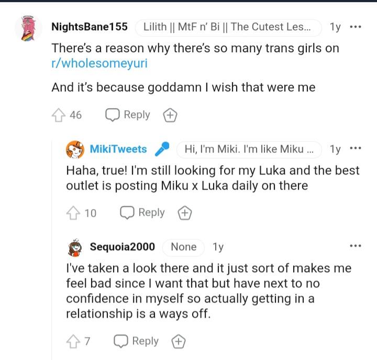
Task: Open the MikiTweets username link
Action: (118, 149)
